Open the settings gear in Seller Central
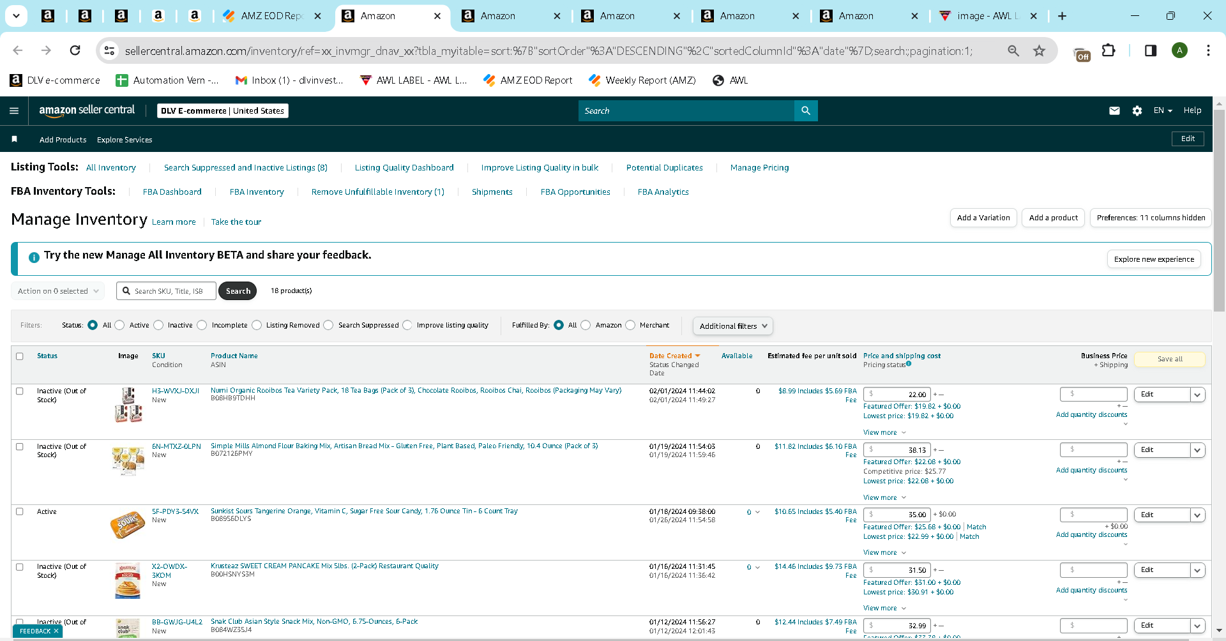This screenshot has height=641, width=1226. 1137,111
